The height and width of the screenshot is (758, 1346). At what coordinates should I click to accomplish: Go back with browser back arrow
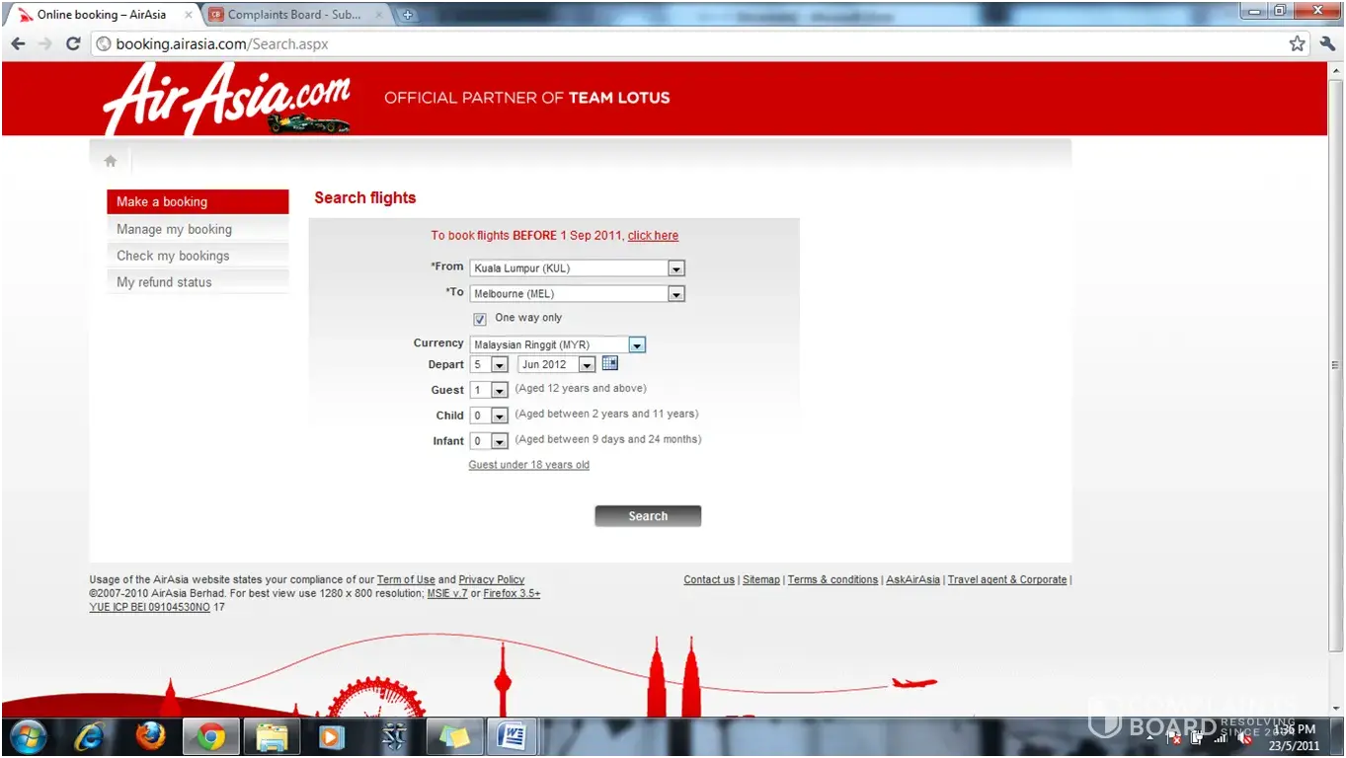point(18,43)
